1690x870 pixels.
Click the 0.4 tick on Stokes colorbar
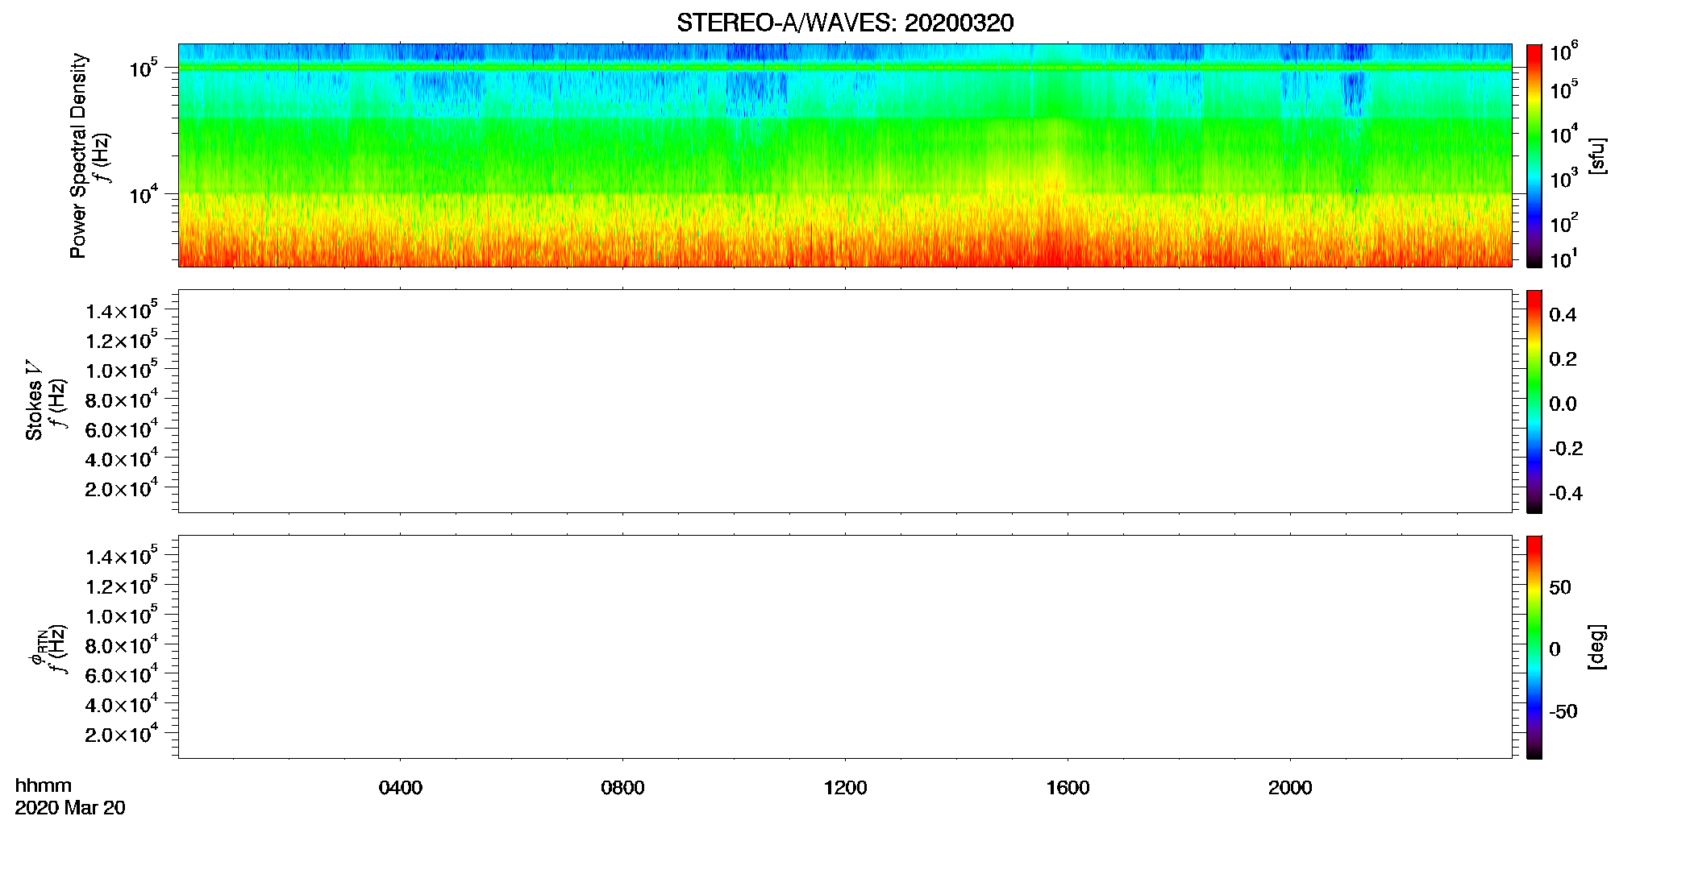pyautogui.click(x=1563, y=315)
